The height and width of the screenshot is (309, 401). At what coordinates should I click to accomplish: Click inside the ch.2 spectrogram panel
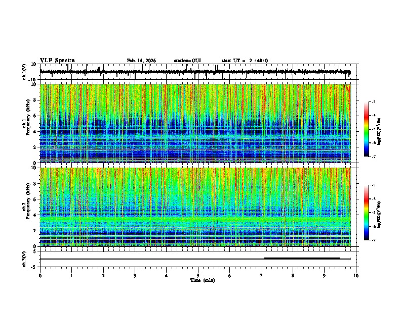195,207
